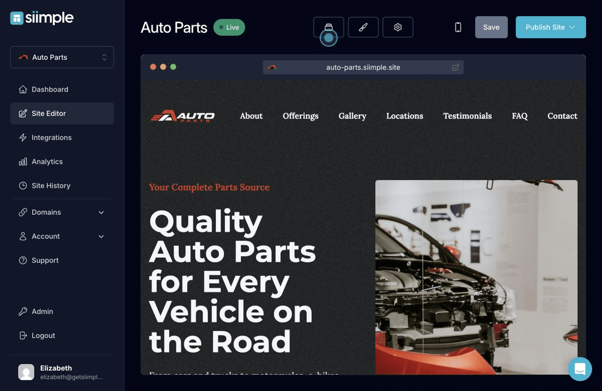Expand the Domains menu

coord(62,212)
